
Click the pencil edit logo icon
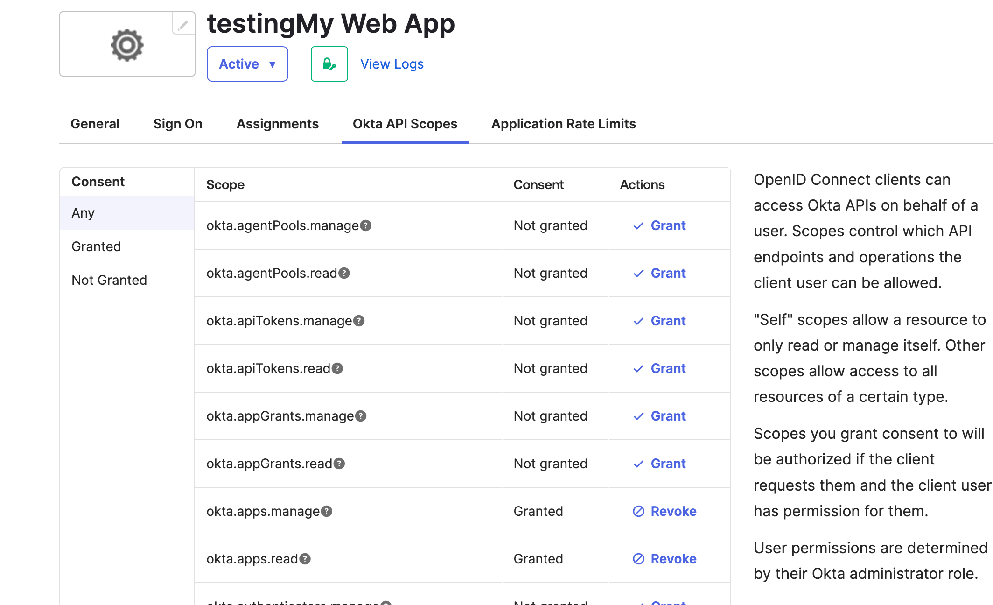183,24
